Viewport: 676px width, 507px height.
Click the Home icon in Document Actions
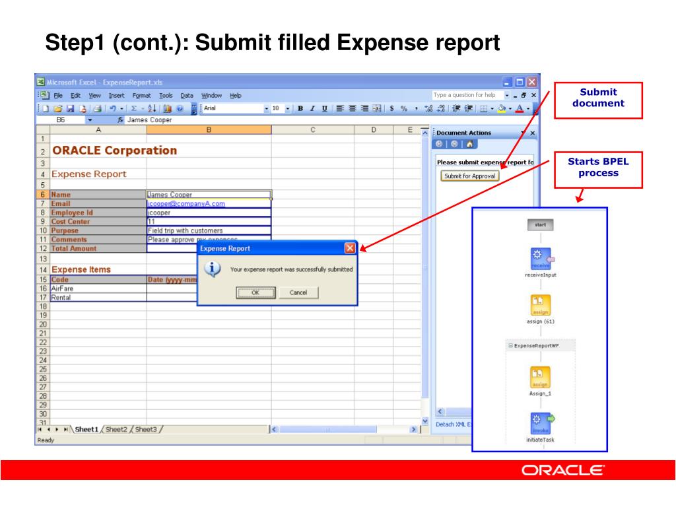pyautogui.click(x=469, y=144)
